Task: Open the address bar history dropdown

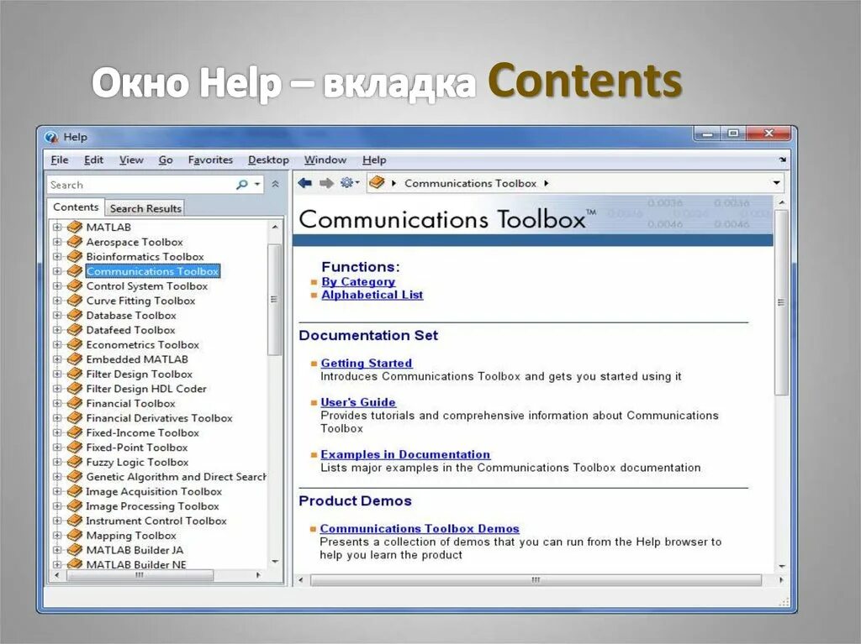Action: coord(776,183)
